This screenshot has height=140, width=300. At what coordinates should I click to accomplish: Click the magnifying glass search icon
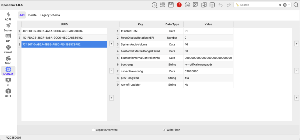[296, 5]
